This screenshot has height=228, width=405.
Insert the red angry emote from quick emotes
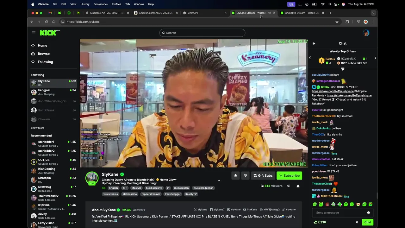click(327, 204)
